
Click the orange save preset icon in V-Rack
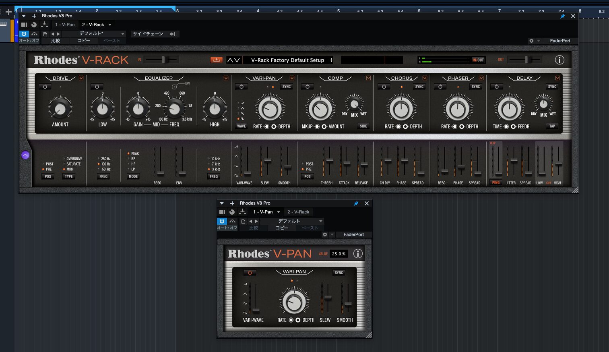pos(217,60)
